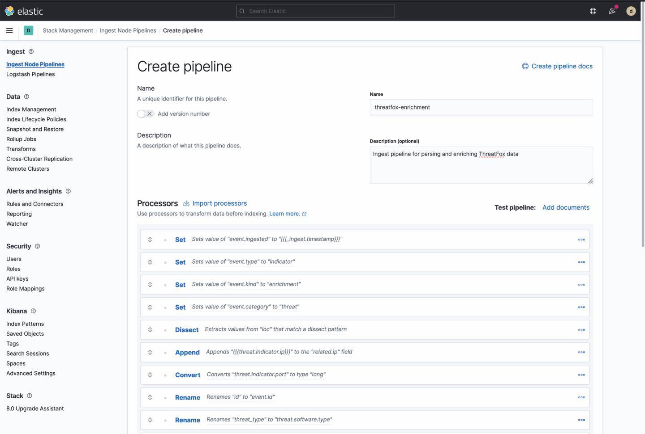The image size is (645, 434).
Task: Click the move handle on the Convert processor
Action: (x=150, y=375)
